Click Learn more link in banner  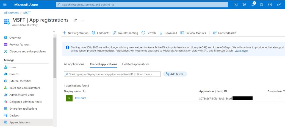tap(241, 51)
